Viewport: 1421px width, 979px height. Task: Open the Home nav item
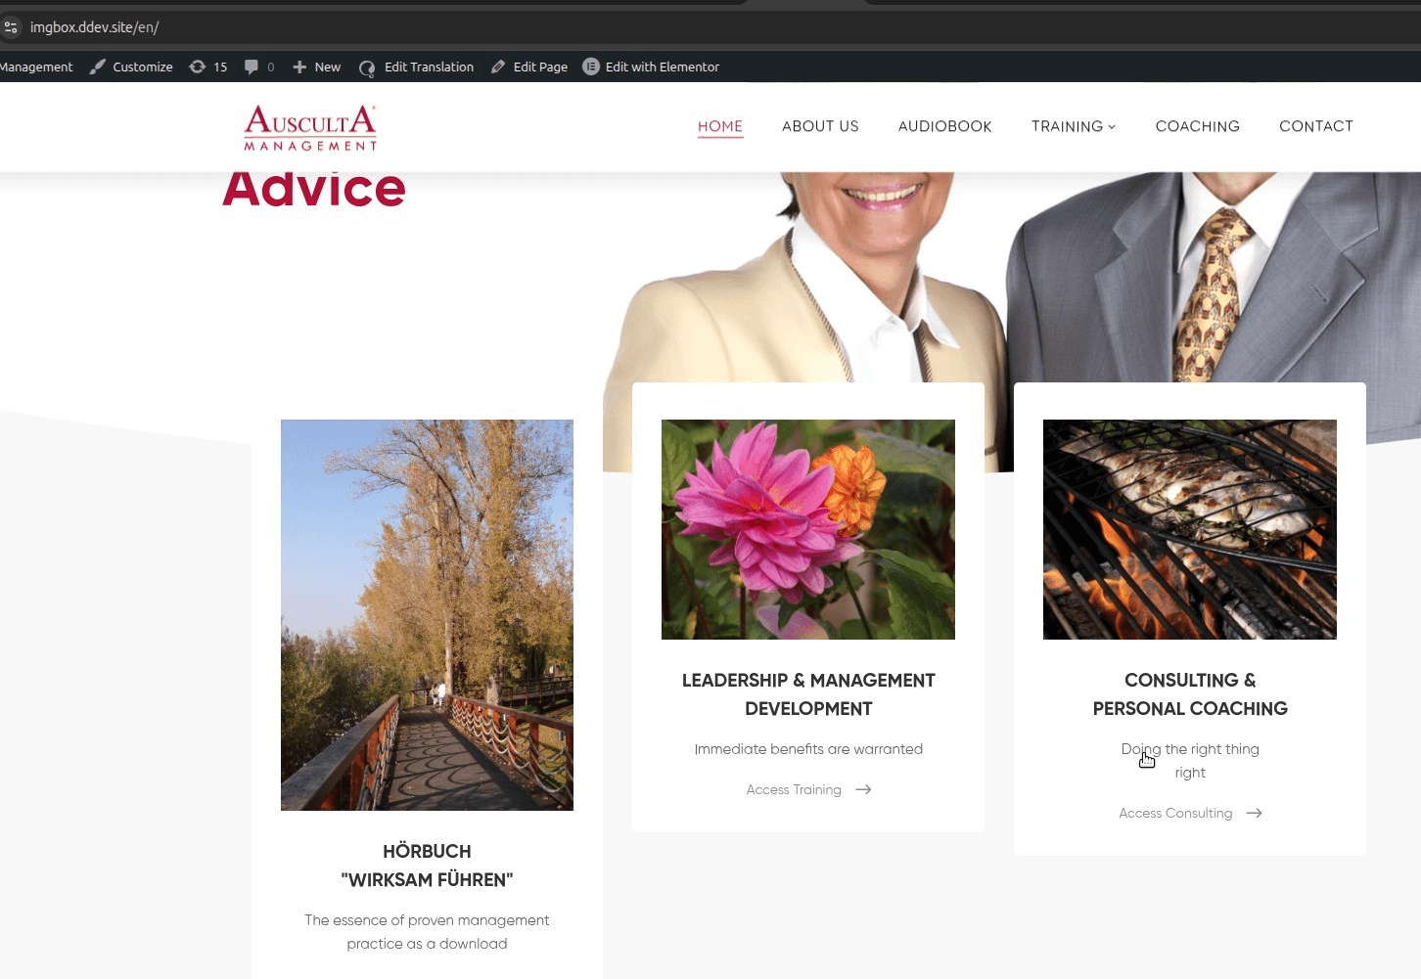720,126
